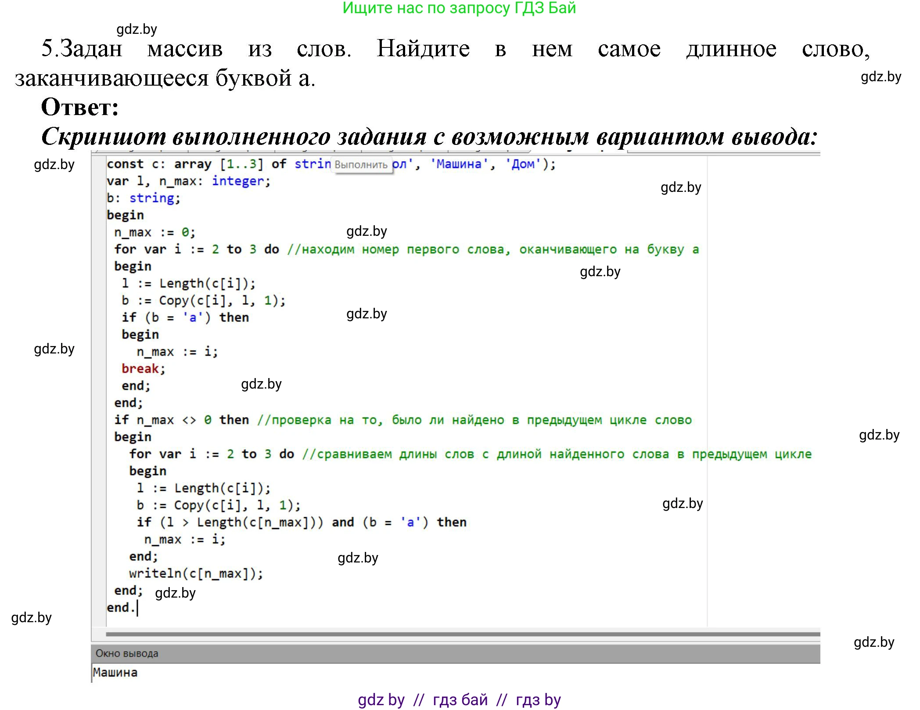Viewport: 920px width, 710px height.
Task: Click the if (b = 'a') then line
Action: pos(185,317)
